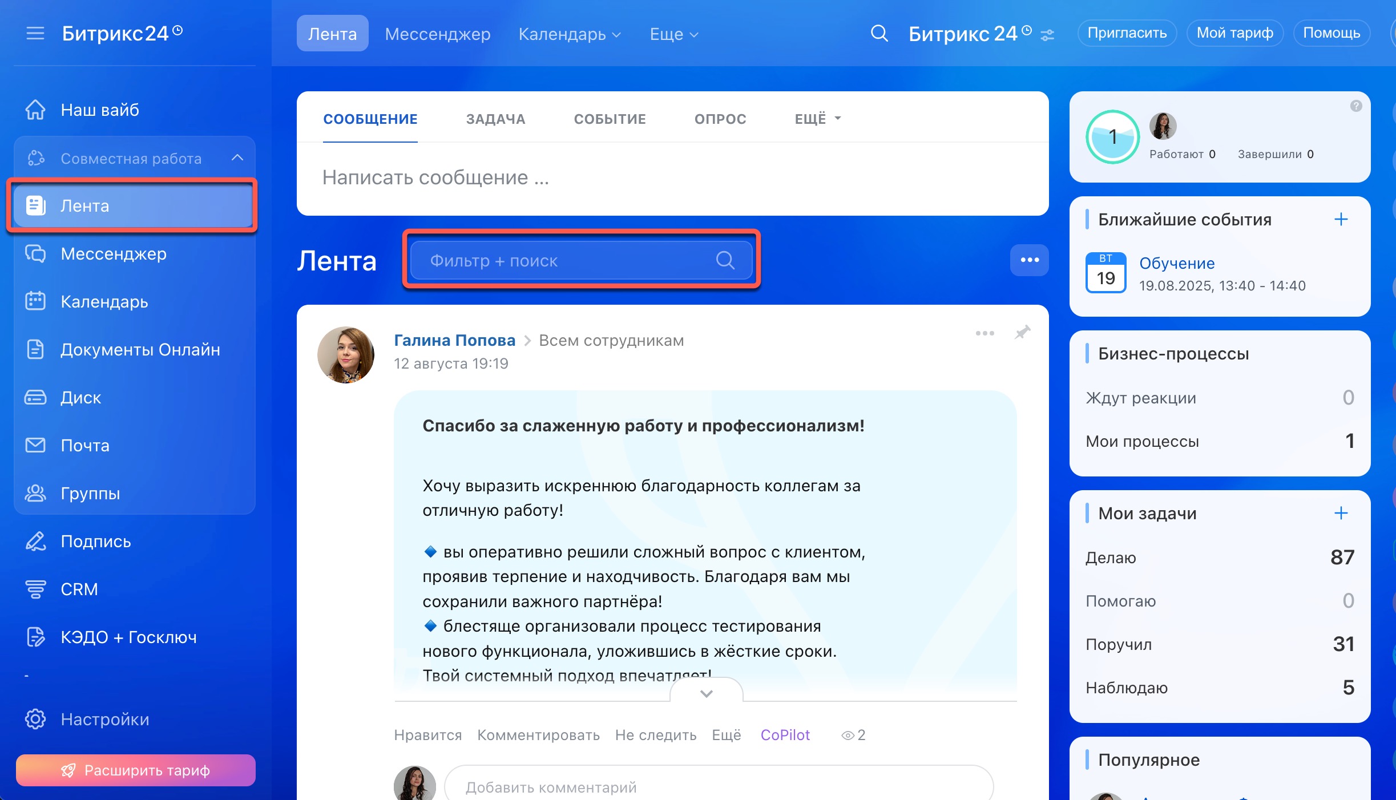Click the calendar date 19 icon

click(x=1105, y=273)
